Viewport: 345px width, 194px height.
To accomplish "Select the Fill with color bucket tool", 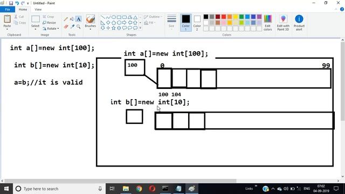I will pyautogui.click(x=72, y=19).
